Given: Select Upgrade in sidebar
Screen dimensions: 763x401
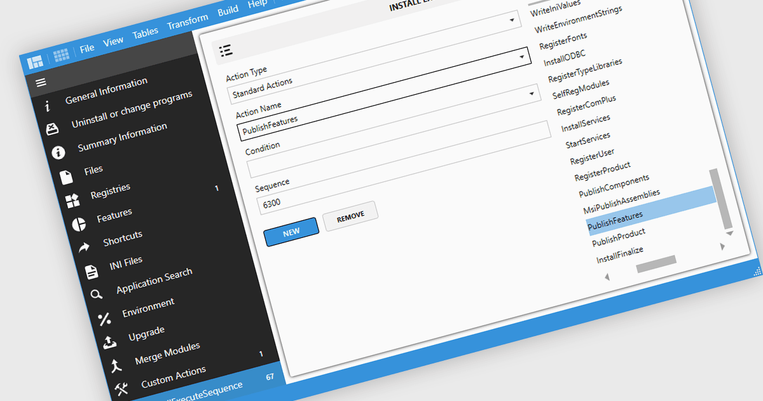Looking at the screenshot, I should [147, 334].
